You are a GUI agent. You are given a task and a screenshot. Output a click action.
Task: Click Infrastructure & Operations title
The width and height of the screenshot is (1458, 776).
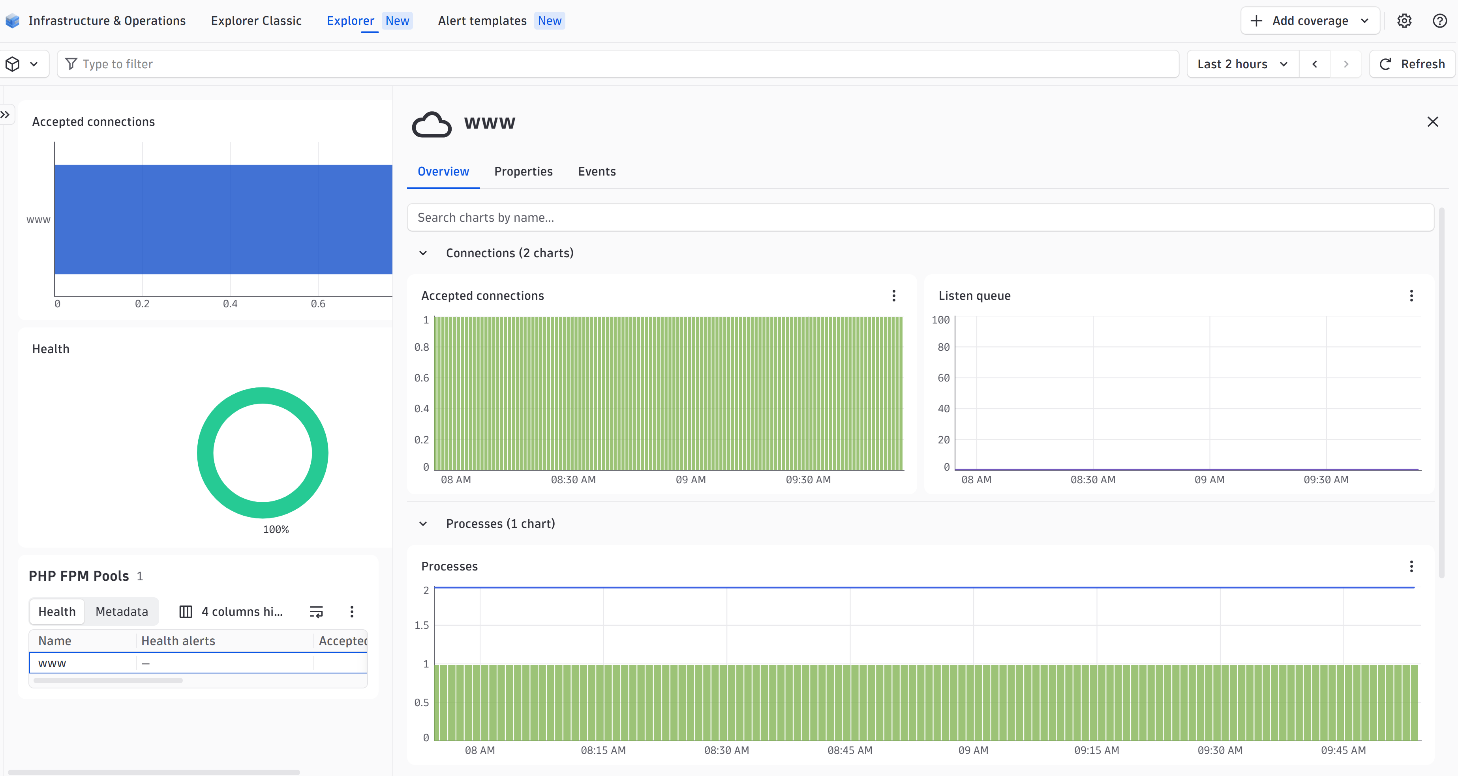point(107,21)
